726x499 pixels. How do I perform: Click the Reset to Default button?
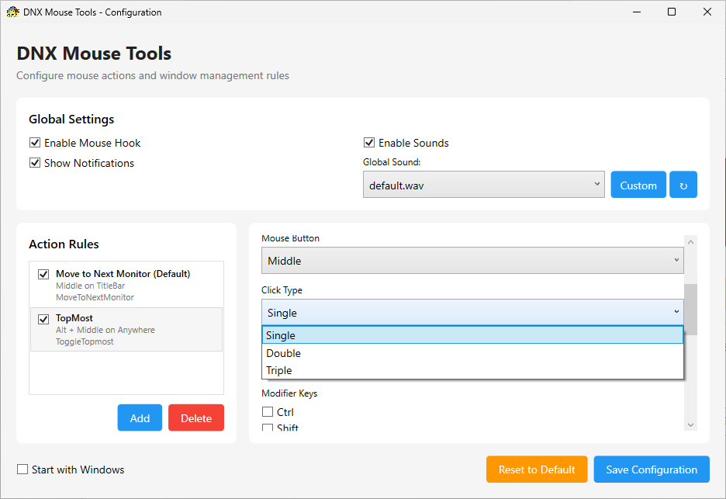537,470
